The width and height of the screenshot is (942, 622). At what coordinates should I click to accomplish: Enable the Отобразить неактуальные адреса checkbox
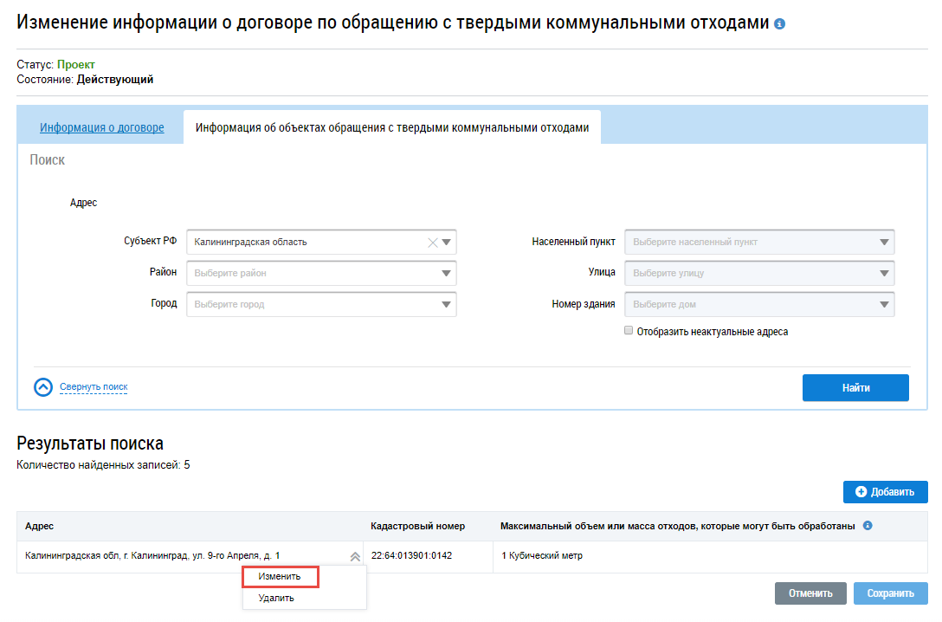pos(629,331)
